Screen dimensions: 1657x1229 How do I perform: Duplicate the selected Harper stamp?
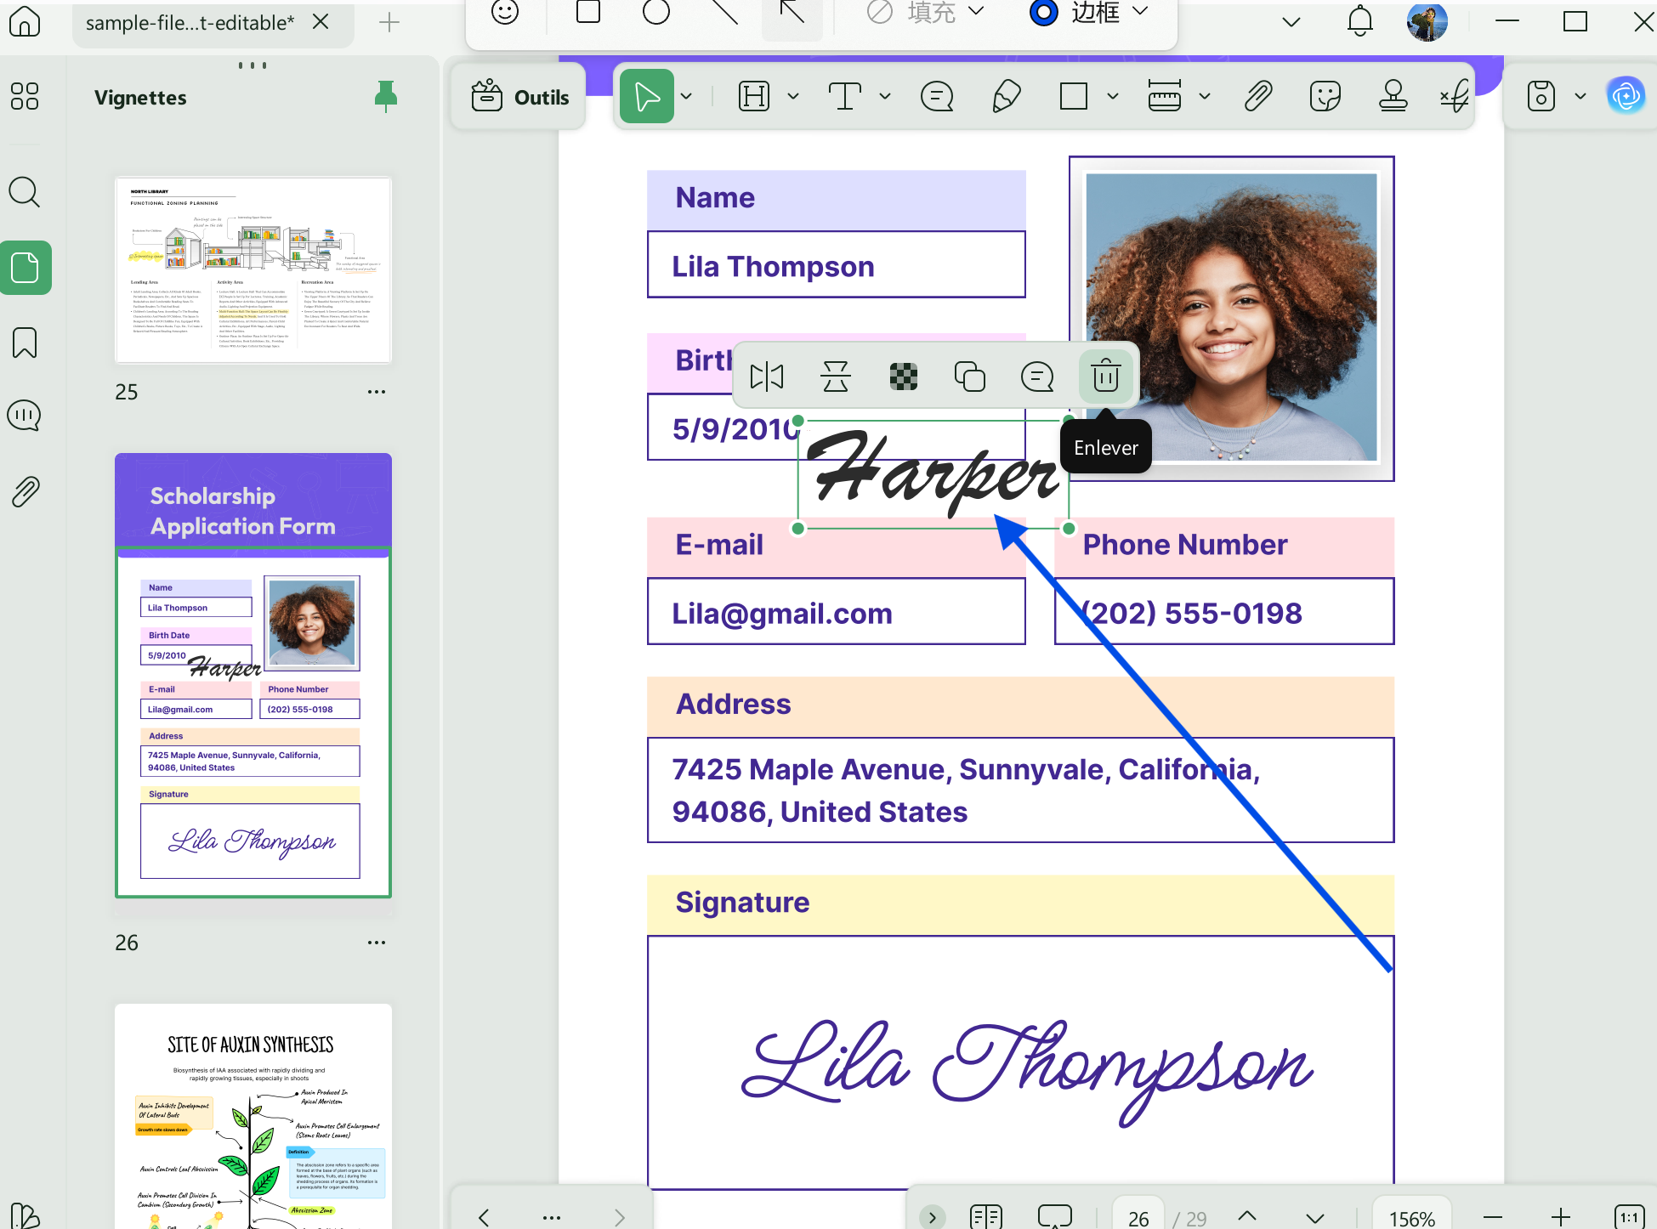(970, 376)
